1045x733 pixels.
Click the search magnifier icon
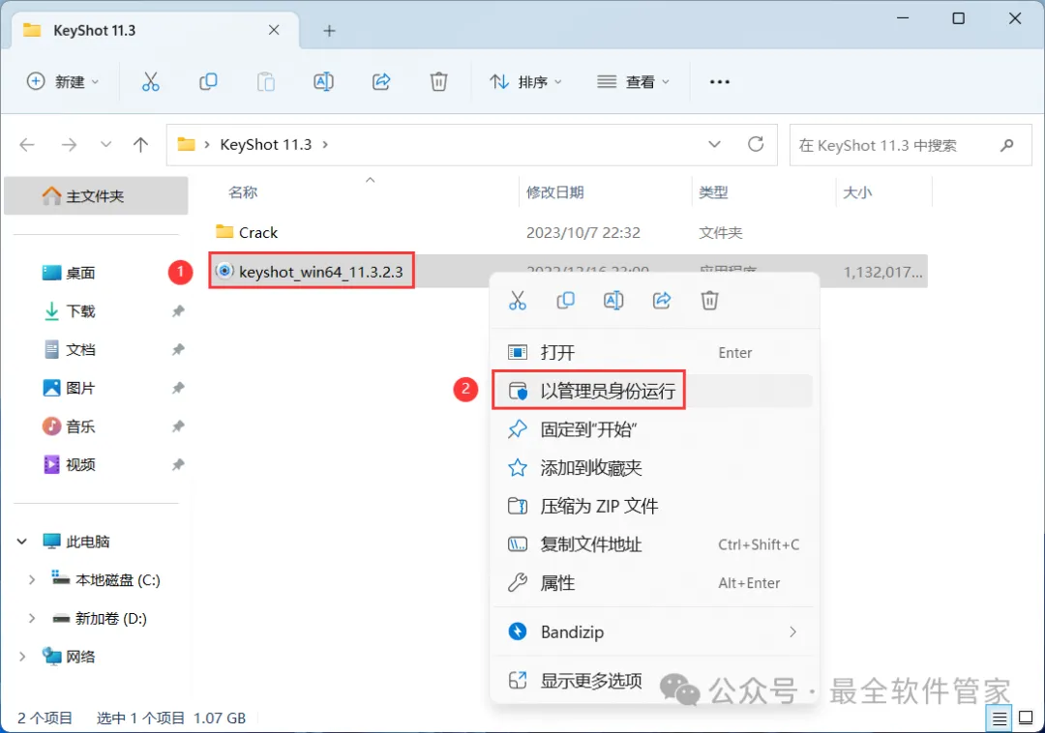(x=1007, y=144)
